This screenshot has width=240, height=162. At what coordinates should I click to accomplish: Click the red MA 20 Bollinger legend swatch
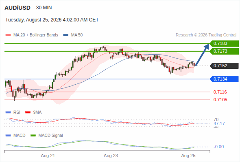pyautogui.click(x=8, y=35)
